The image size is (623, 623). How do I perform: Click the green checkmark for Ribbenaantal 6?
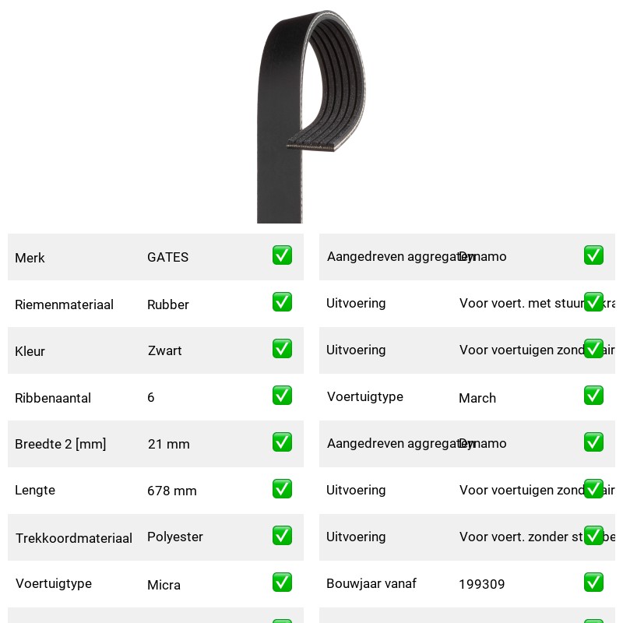pyautogui.click(x=282, y=396)
